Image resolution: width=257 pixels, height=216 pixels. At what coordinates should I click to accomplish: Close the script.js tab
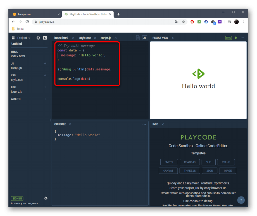116,38
